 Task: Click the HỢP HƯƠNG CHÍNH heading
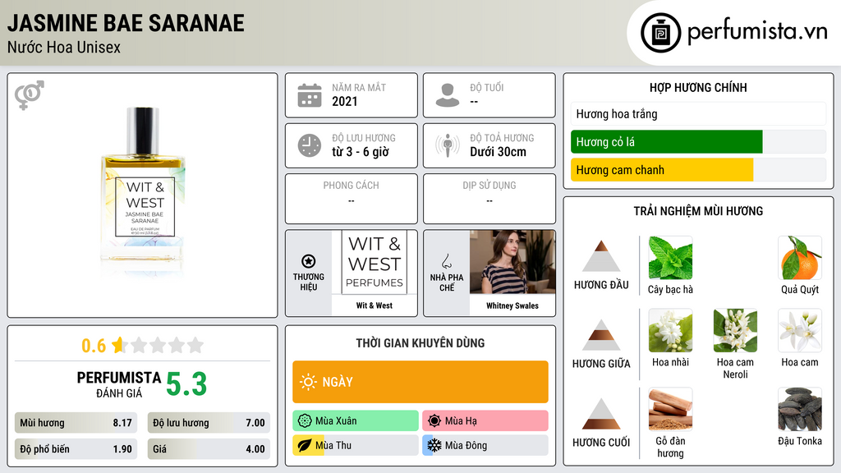pyautogui.click(x=698, y=87)
